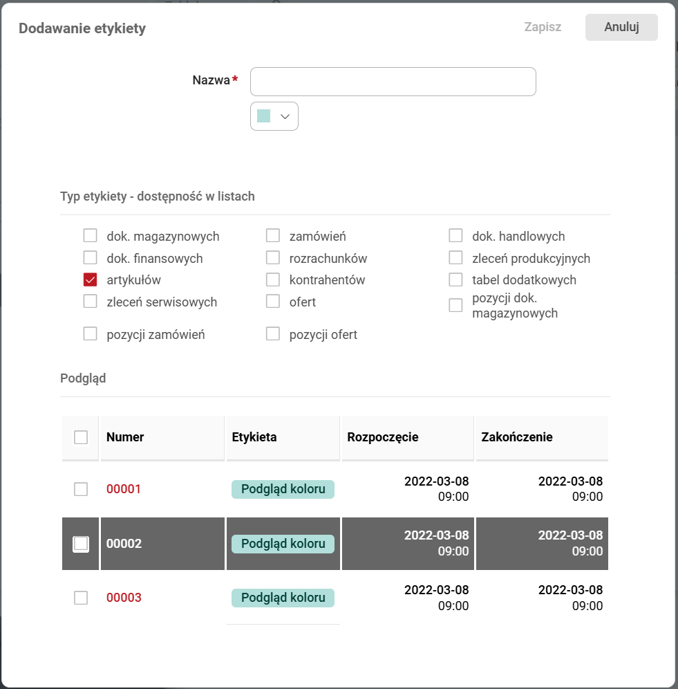Tick the zamówień checkbox

click(x=273, y=236)
